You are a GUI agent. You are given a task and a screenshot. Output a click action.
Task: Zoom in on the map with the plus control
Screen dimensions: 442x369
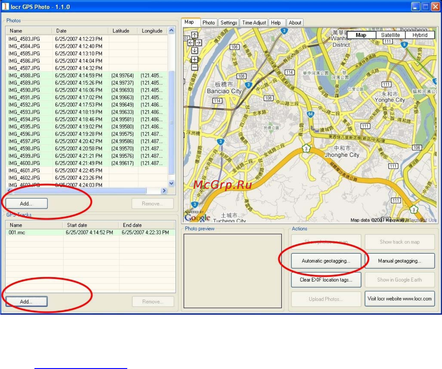click(x=194, y=59)
